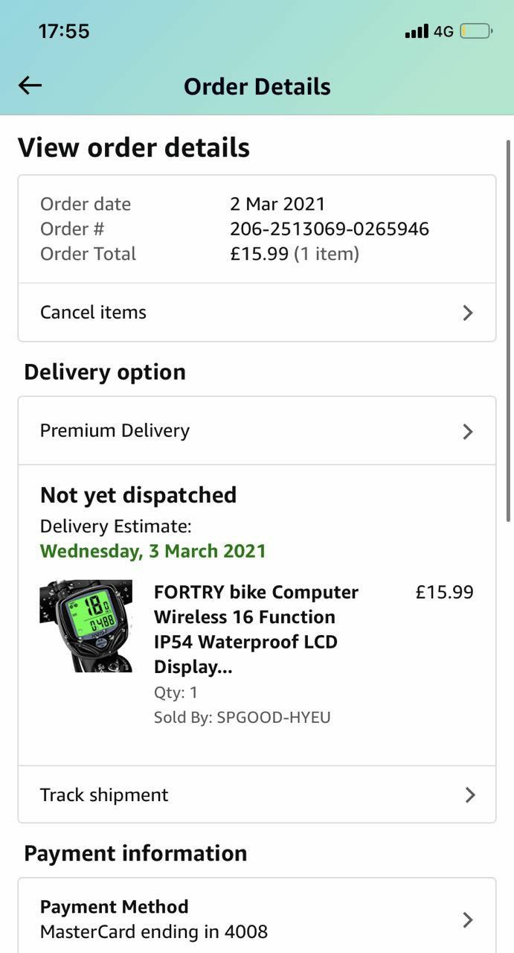Tap the back arrow icon
This screenshot has width=514, height=953.
pyautogui.click(x=30, y=86)
